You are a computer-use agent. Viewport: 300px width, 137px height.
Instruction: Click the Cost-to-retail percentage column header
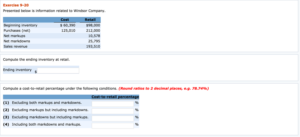point(115,97)
